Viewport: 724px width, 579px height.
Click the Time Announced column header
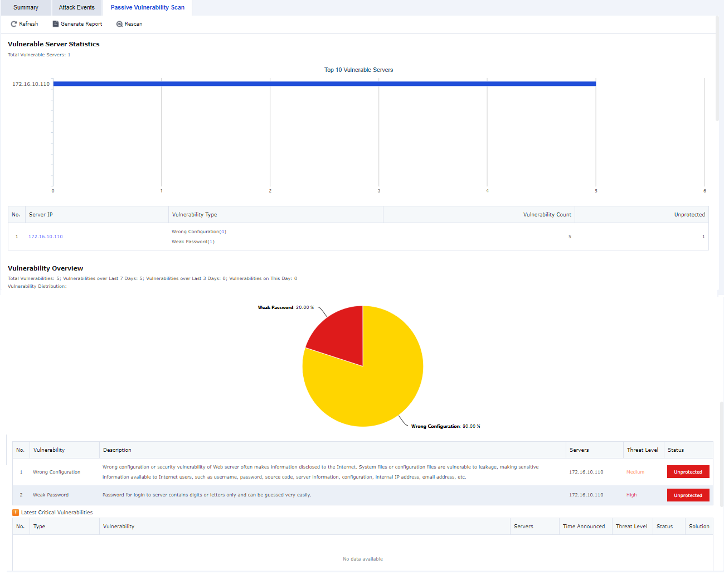point(584,527)
